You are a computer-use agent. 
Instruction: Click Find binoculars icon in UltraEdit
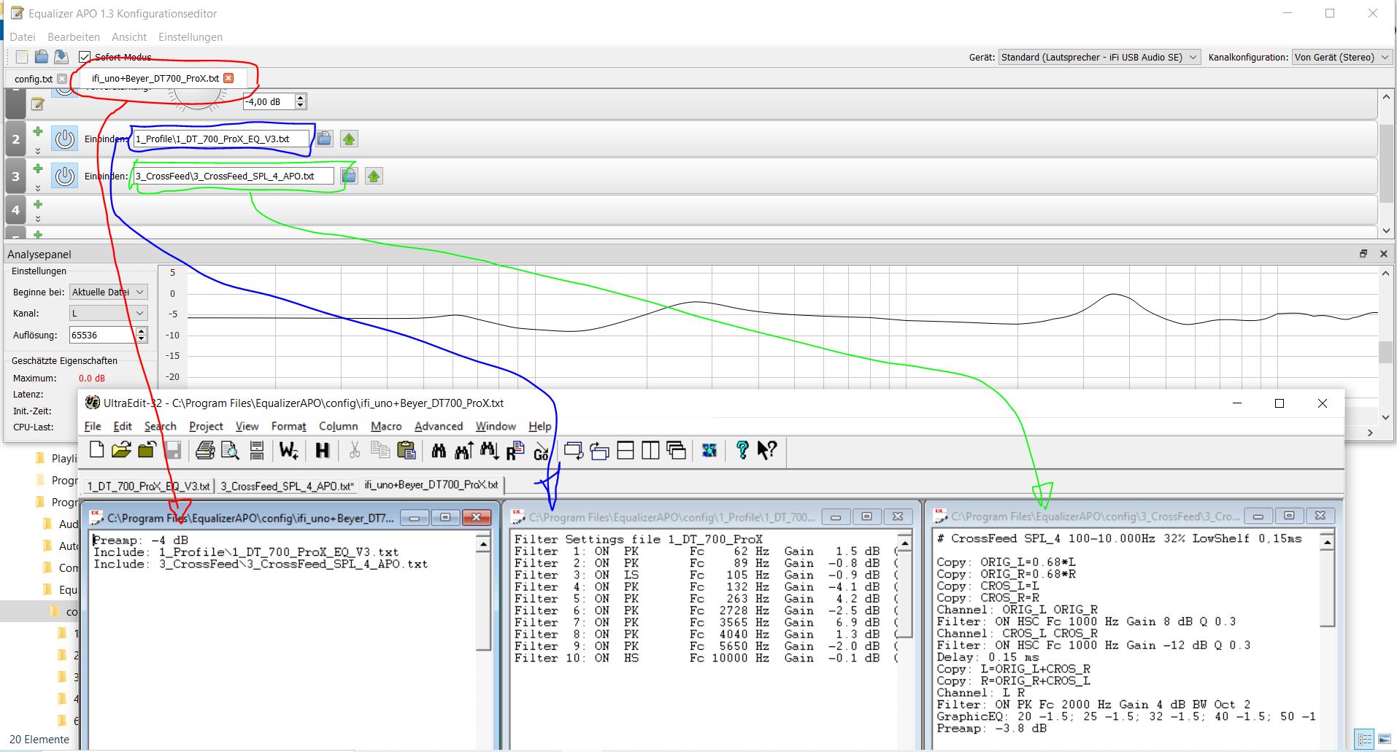coord(439,450)
